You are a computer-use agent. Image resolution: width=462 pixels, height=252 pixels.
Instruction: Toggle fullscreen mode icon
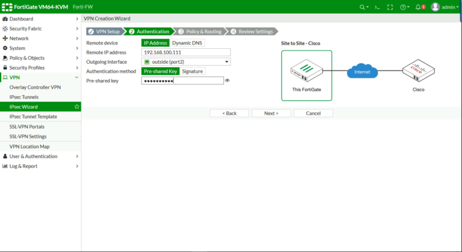click(390, 7)
